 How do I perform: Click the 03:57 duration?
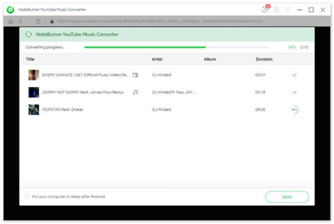260,75
